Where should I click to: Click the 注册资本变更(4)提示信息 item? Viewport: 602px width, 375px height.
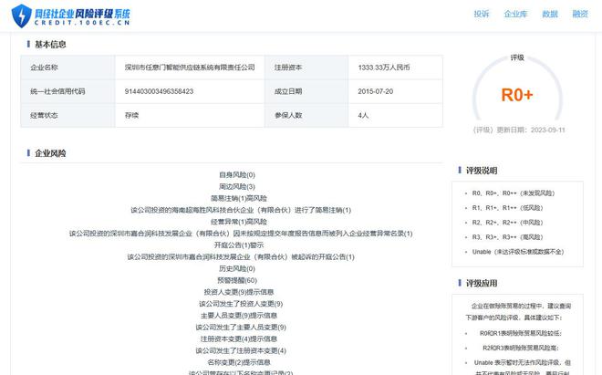click(238, 339)
